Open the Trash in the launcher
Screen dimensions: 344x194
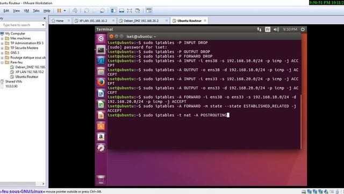101,179
